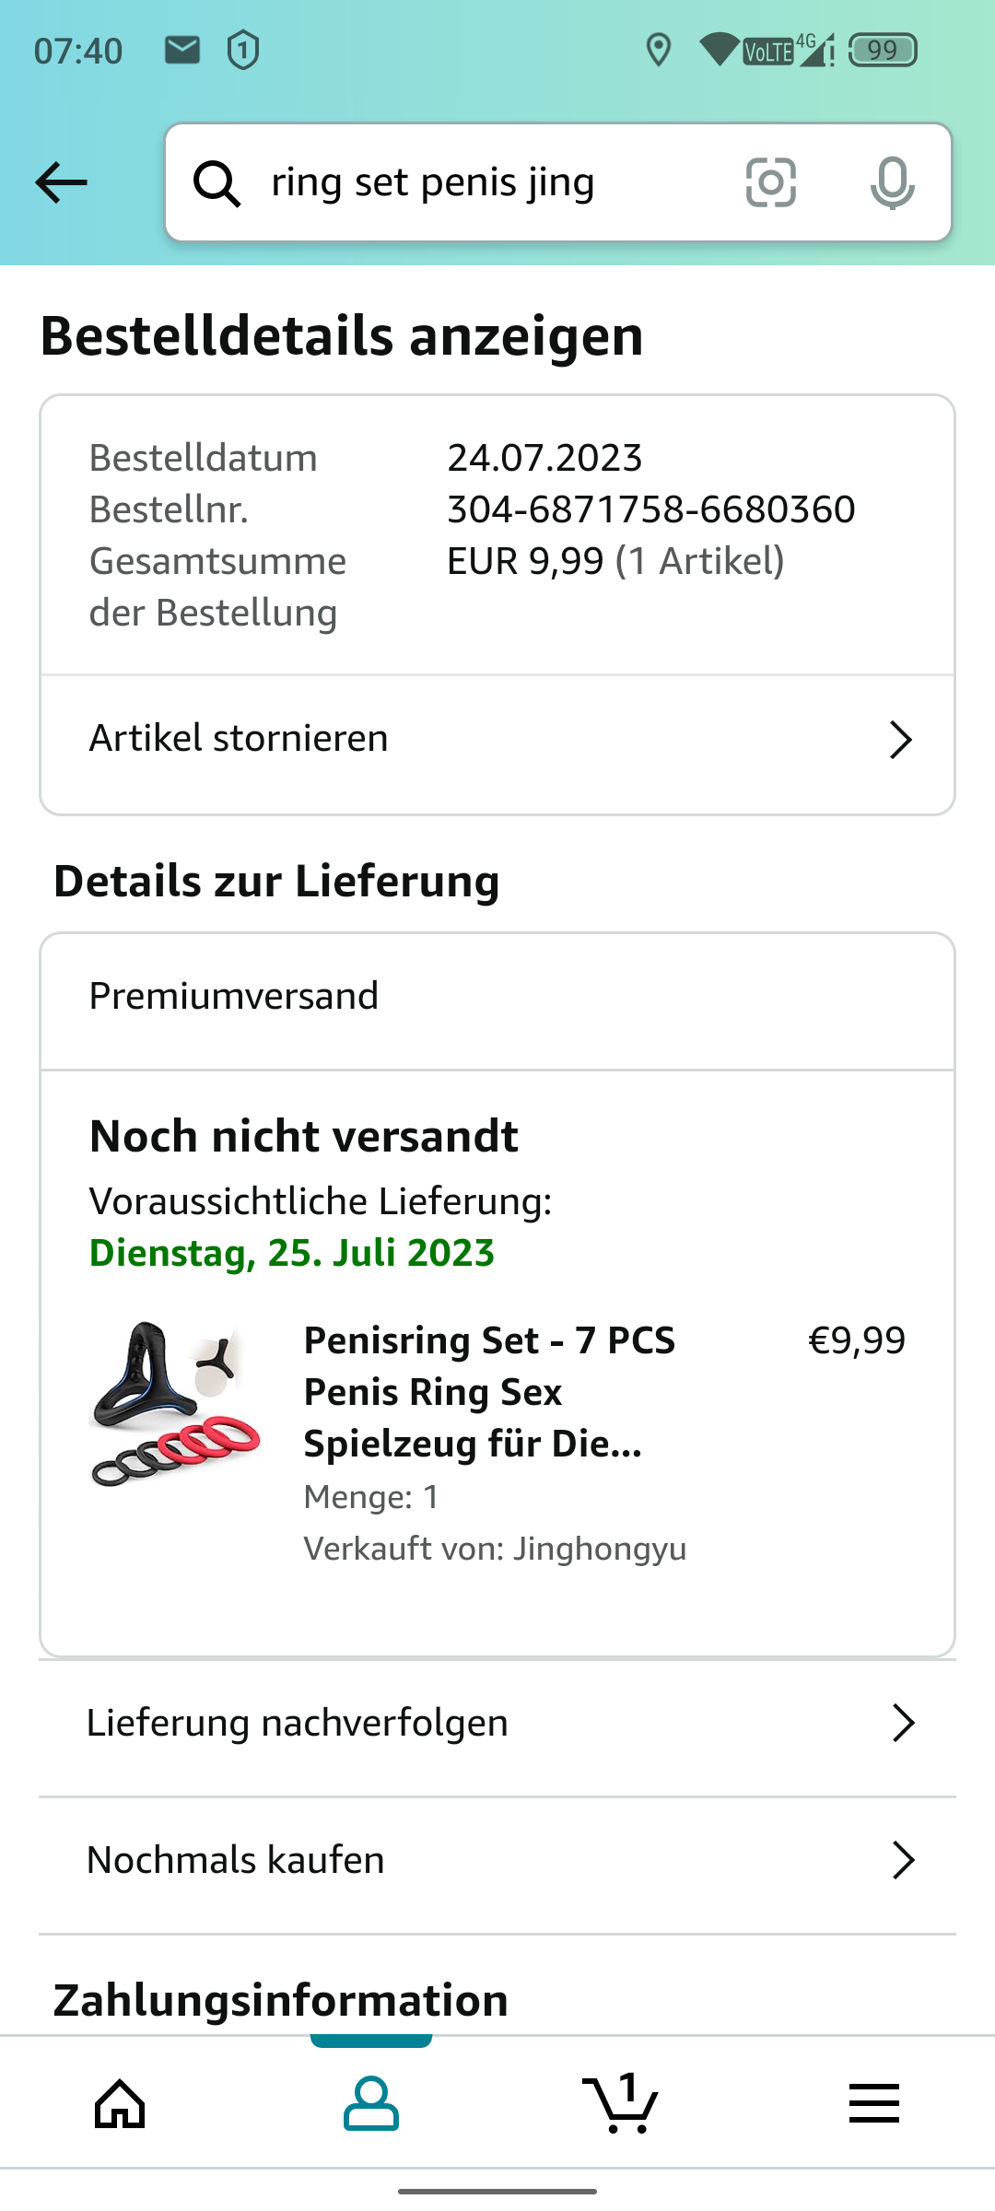Focus the search text field
This screenshot has height=2211, width=995.
(488, 182)
